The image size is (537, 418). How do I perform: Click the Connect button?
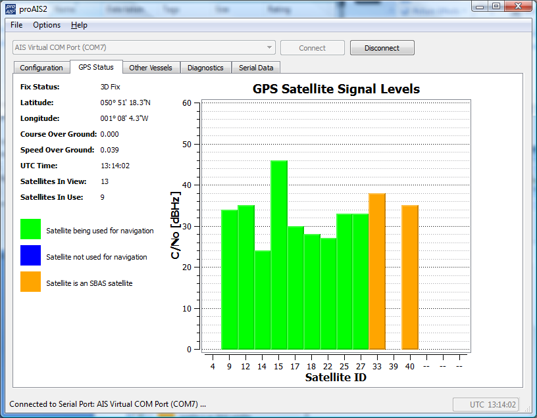point(312,47)
